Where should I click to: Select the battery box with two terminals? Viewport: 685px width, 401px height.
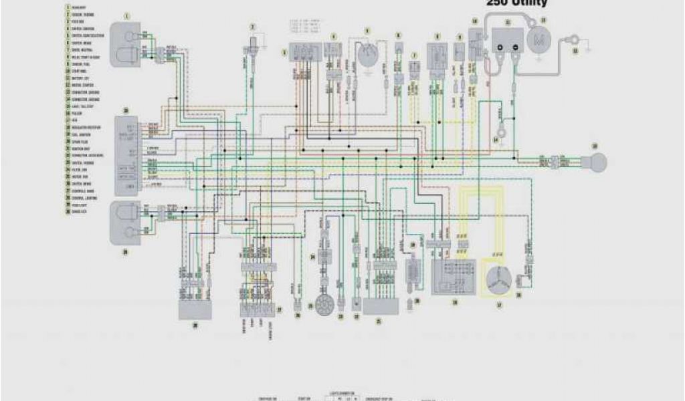(x=508, y=39)
